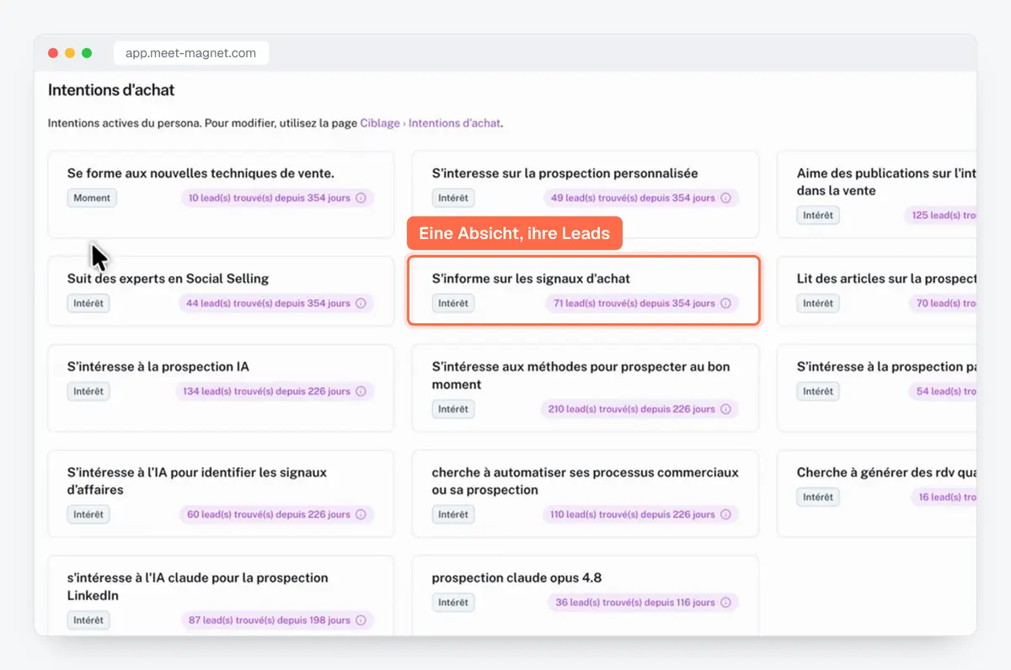This screenshot has width=1011, height=670.
Task: Click info icon beside 49 lead(s) trouvé(s)
Action: (725, 198)
